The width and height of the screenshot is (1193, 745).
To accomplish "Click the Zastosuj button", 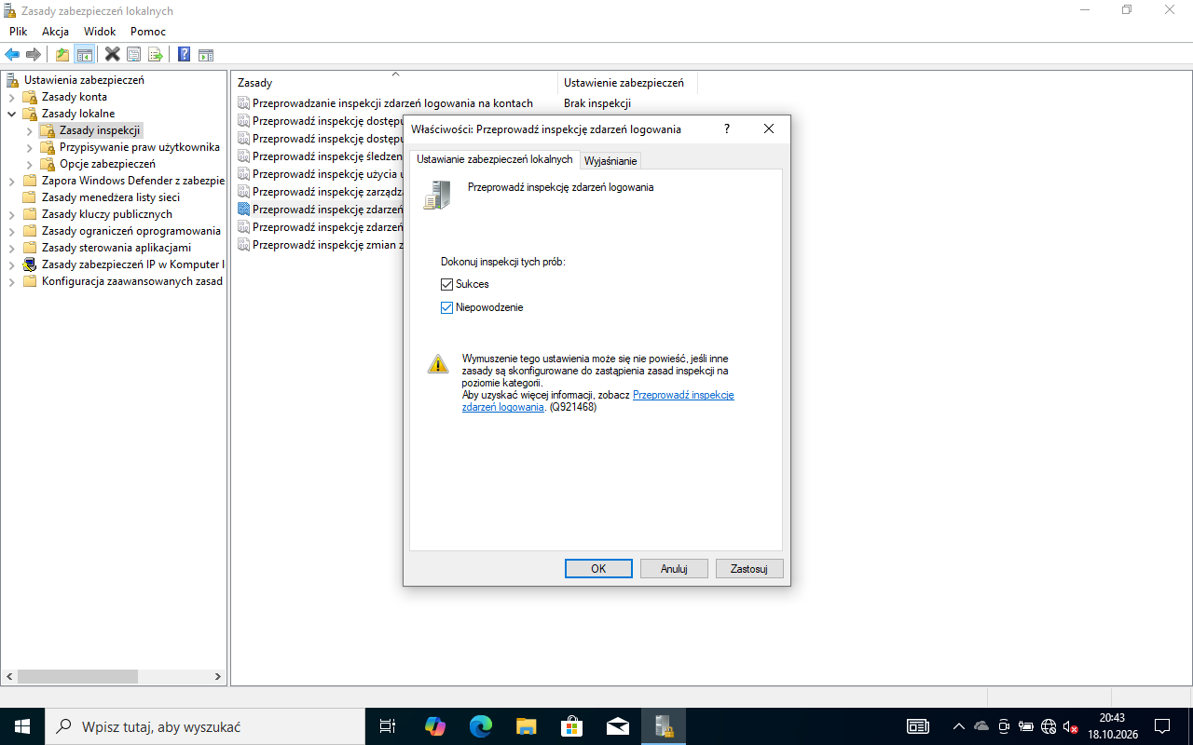I will (749, 568).
